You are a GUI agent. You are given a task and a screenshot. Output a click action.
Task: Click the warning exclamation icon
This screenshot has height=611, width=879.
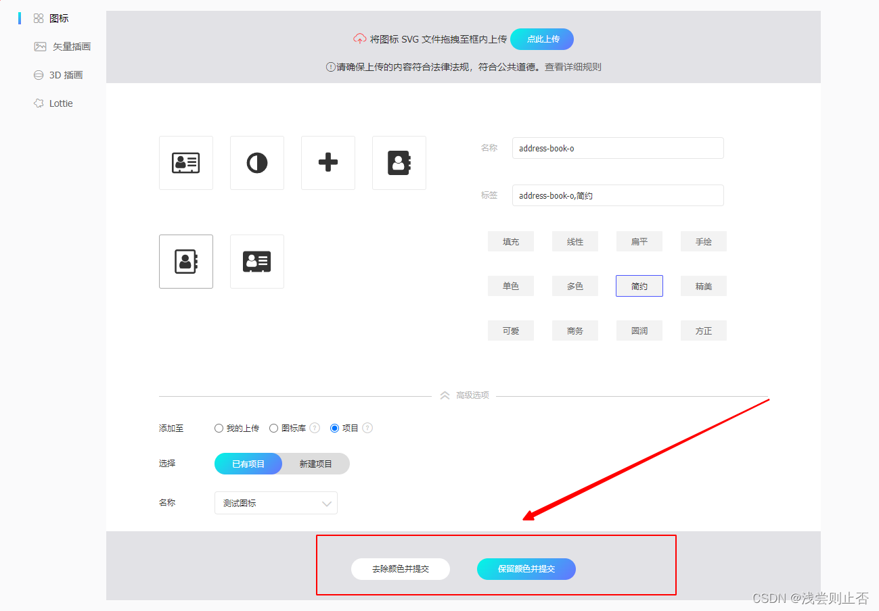click(331, 67)
